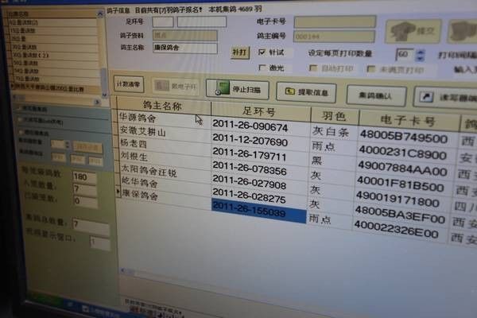
Task: Select the 康保鸽舍 row name cell
Action: (x=166, y=196)
